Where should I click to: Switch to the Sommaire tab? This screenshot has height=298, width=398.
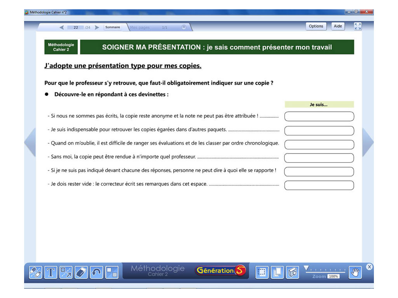tap(113, 27)
